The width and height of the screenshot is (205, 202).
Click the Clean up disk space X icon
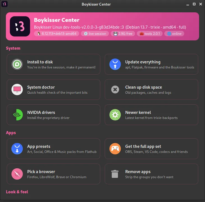click(x=115, y=89)
